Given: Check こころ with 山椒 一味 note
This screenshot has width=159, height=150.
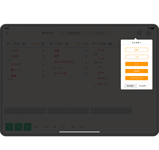Looking at the screenshot, I should click(x=94, y=59).
